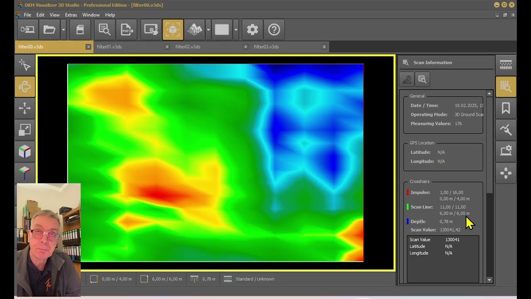
Task: Click the Measuring Values 176 text
Action: (x=436, y=124)
